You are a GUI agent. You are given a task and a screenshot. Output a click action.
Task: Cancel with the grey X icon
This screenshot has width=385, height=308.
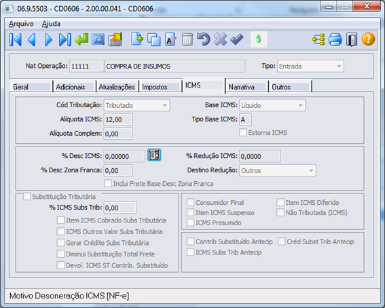tap(220, 39)
